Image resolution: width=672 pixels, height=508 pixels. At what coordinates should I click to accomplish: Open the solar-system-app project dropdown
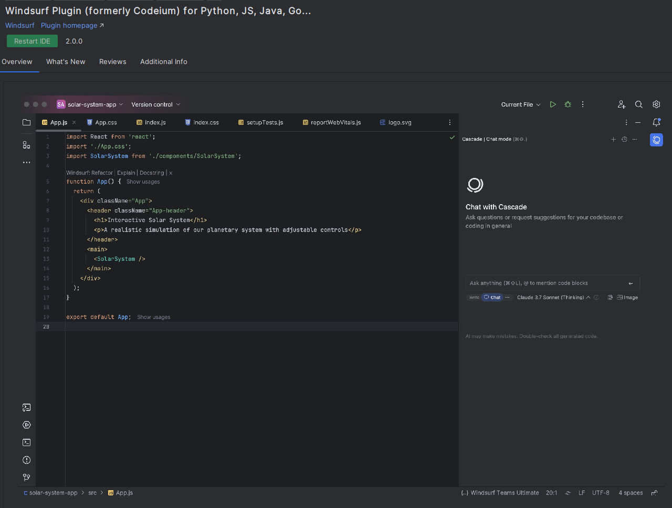[90, 104]
